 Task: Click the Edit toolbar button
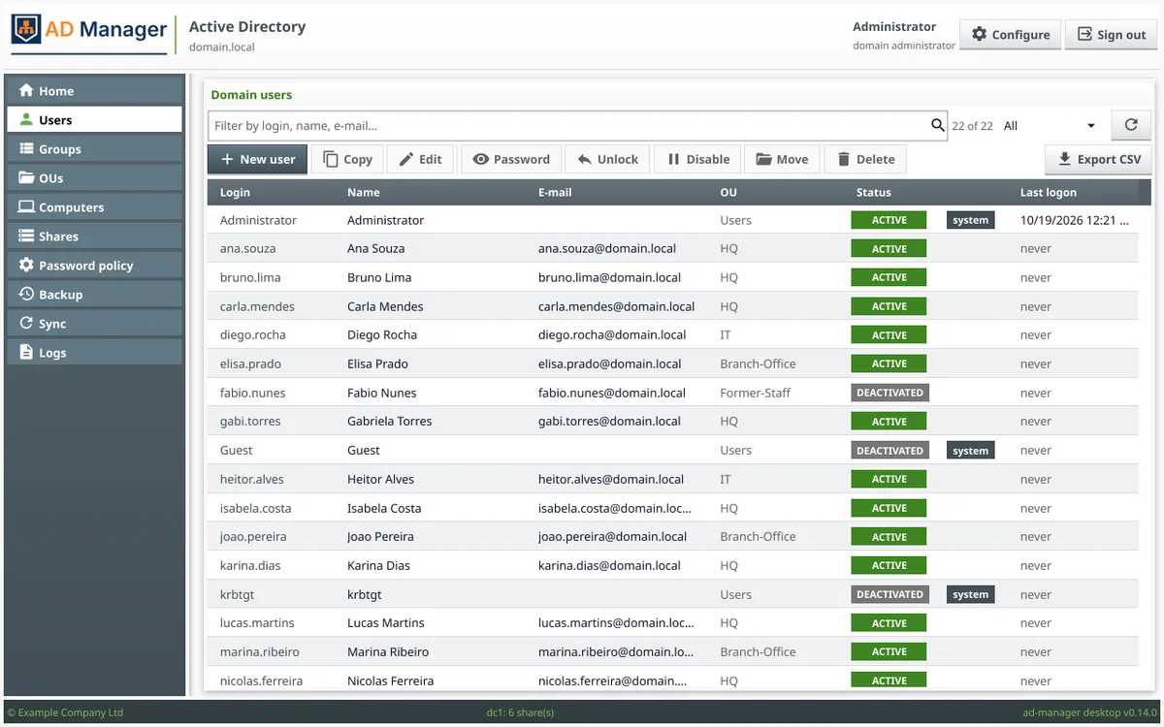(421, 159)
